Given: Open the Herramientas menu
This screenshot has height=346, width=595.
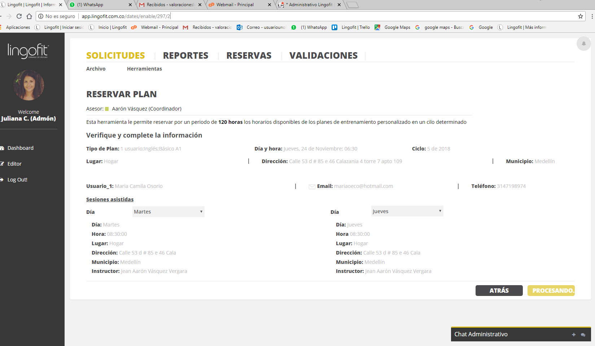Looking at the screenshot, I should click(x=144, y=69).
